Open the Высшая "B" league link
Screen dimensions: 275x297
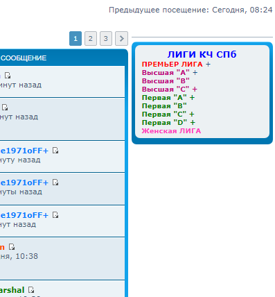pyautogui.click(x=166, y=81)
